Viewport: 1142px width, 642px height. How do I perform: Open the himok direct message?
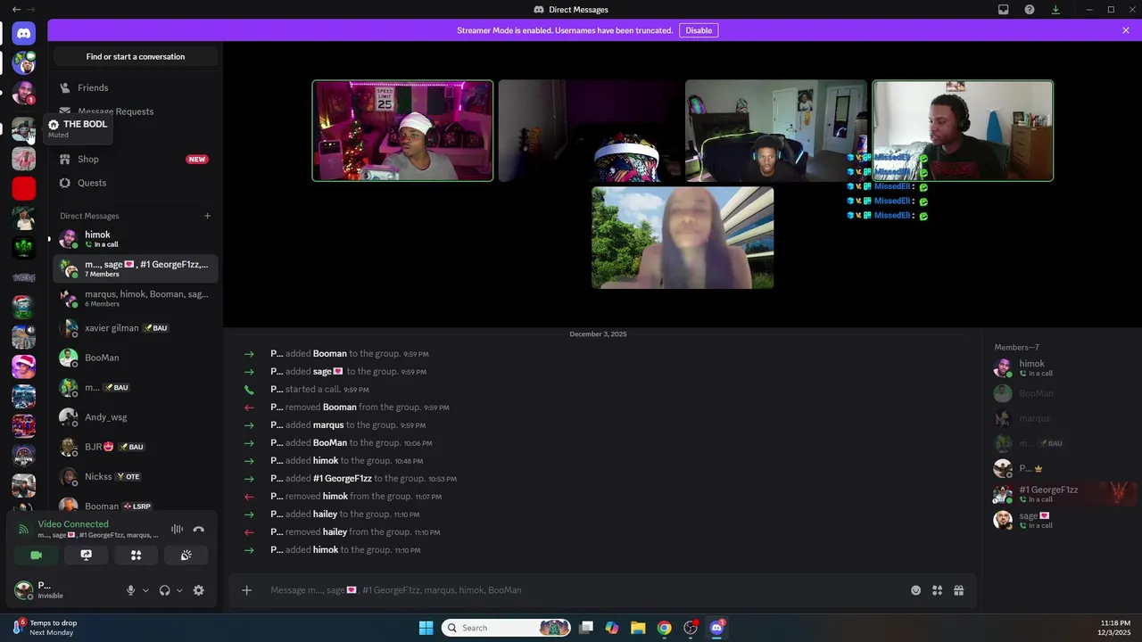pos(136,238)
